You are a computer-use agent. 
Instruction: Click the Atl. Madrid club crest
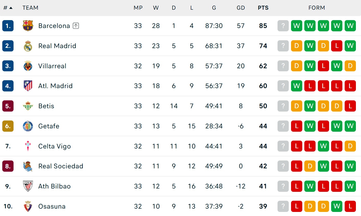tap(28, 86)
